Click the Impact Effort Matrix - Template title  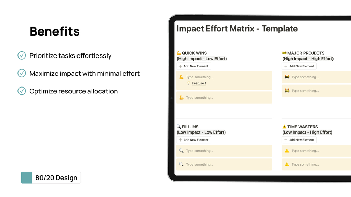click(237, 29)
